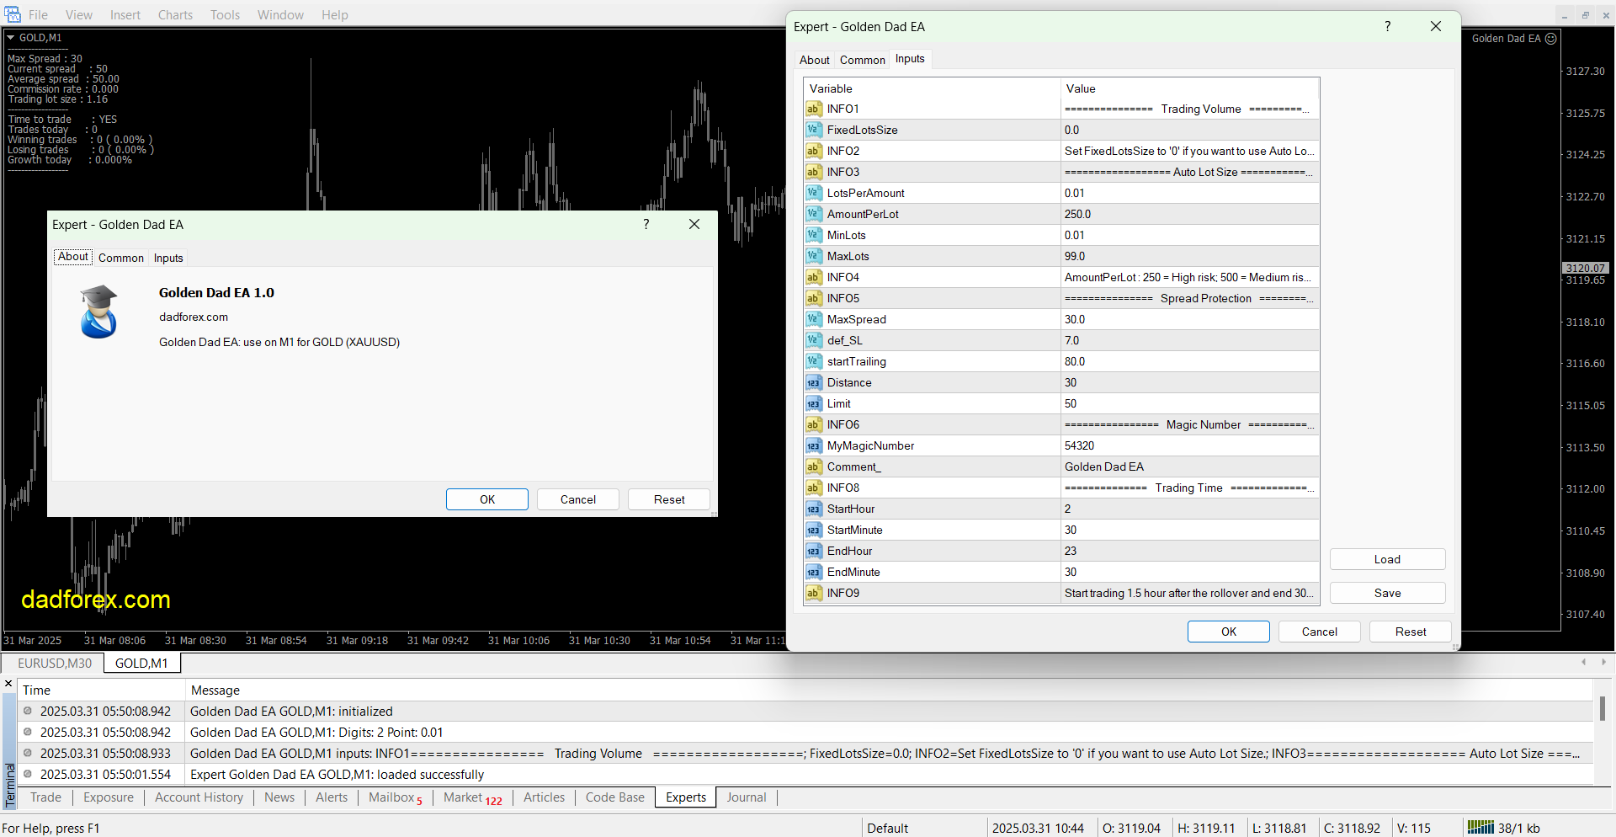This screenshot has width=1616, height=837.
Task: Click the Experts log vertical scrollbar
Action: pyautogui.click(x=1602, y=709)
